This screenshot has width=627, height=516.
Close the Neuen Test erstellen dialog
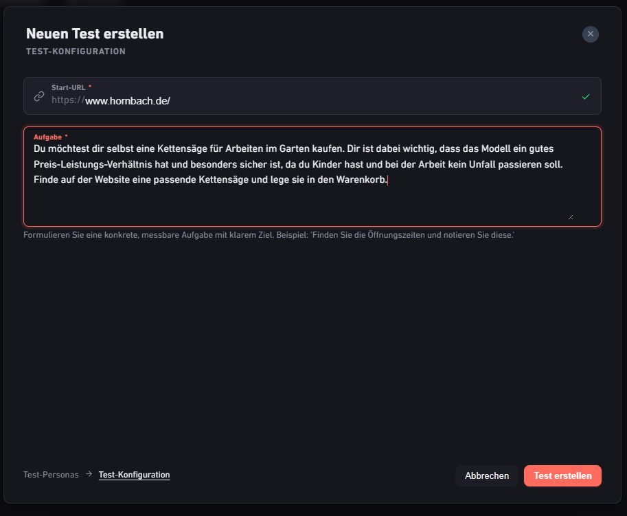pos(590,34)
